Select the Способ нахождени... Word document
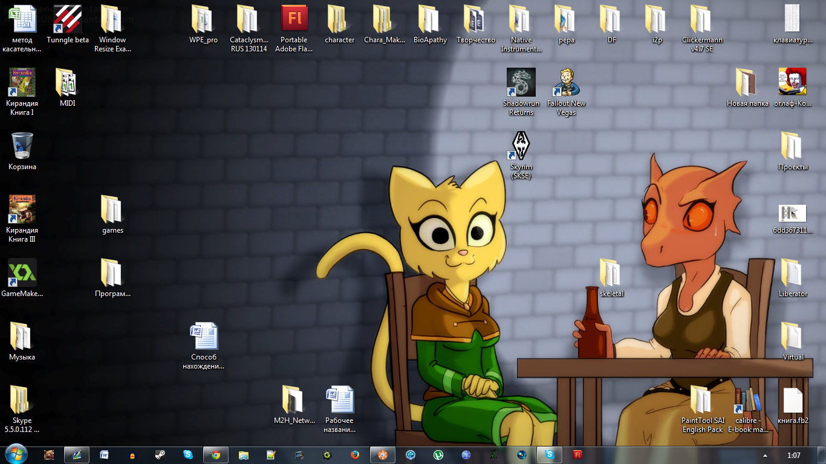The height and width of the screenshot is (464, 826). coord(204,346)
